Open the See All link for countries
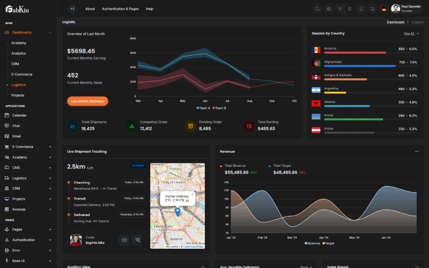Screen dimensions: 429x268 (x=411, y=33)
